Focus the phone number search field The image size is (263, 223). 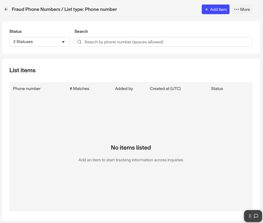point(163,42)
